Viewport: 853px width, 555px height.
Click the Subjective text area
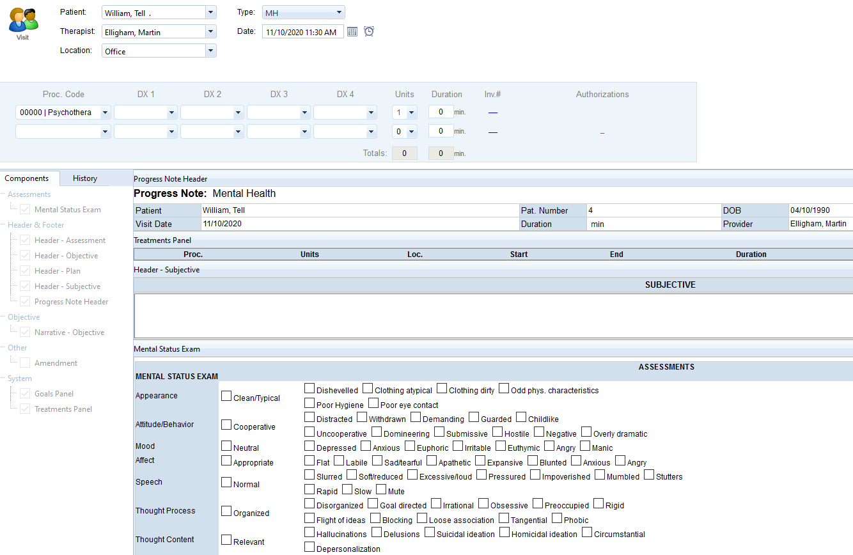[494, 315]
